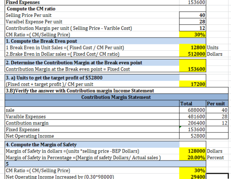Click net operating income increase value 29400
Viewport: 231px width, 179px height.
(193, 177)
